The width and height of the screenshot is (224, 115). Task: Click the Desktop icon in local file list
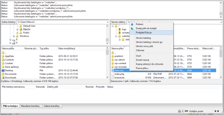(3, 70)
